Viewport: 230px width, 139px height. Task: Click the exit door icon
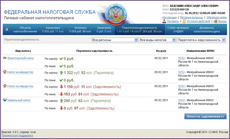[x=215, y=21]
